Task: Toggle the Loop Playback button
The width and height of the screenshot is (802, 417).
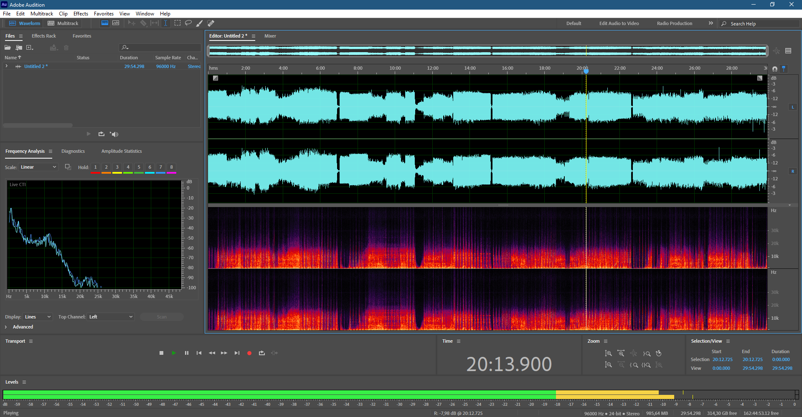Action: pyautogui.click(x=262, y=353)
